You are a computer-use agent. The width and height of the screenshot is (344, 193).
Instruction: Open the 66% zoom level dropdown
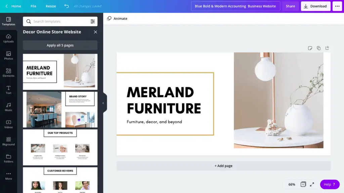(292, 184)
